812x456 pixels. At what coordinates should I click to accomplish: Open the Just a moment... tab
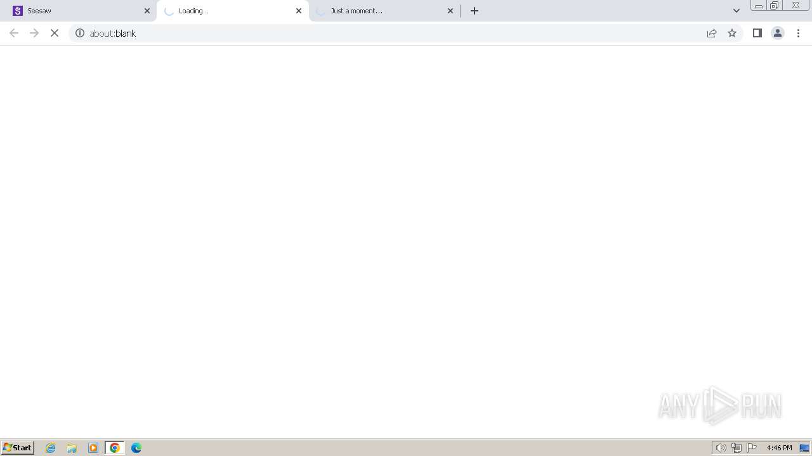pyautogui.click(x=384, y=11)
